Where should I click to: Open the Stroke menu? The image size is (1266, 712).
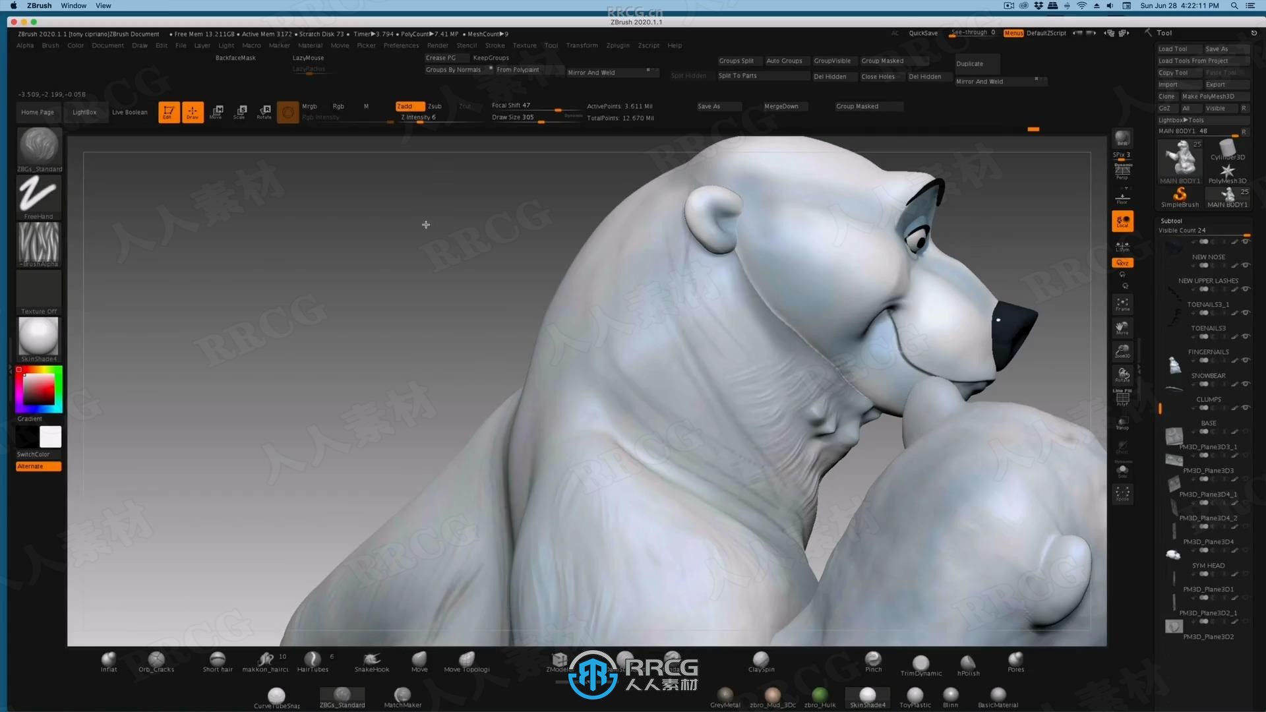click(495, 45)
